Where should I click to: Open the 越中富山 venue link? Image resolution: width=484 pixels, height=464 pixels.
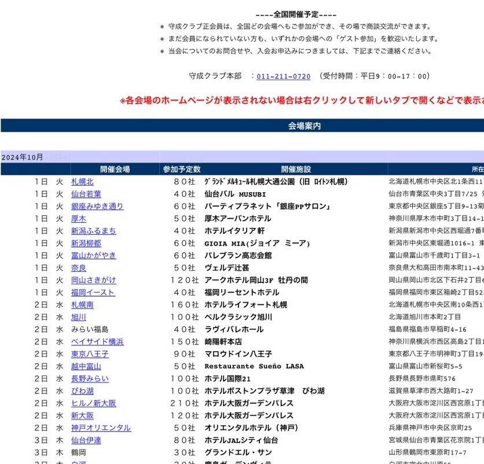[86, 366]
